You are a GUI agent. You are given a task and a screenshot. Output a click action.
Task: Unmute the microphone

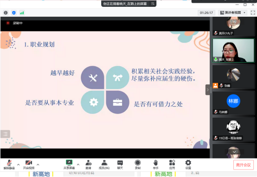pos(9,164)
